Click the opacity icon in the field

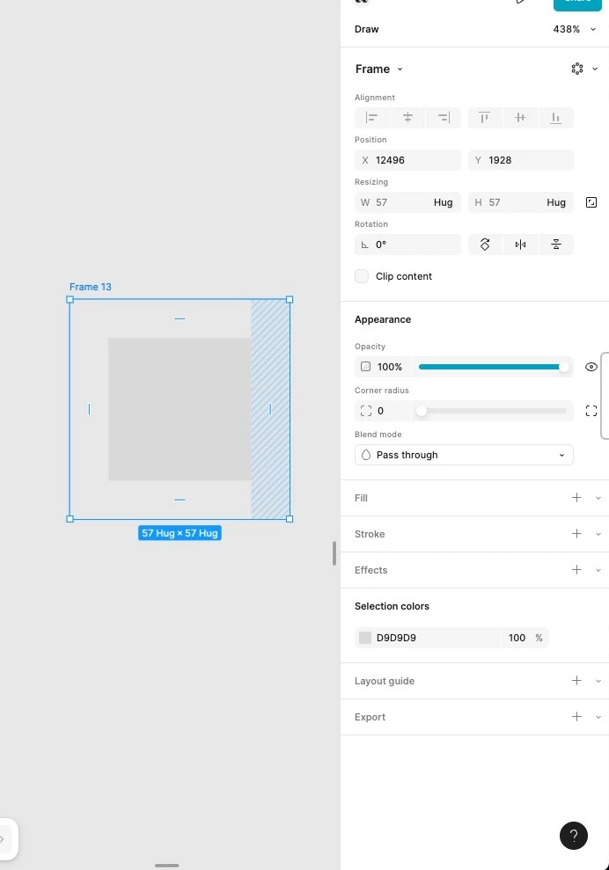[x=365, y=367]
